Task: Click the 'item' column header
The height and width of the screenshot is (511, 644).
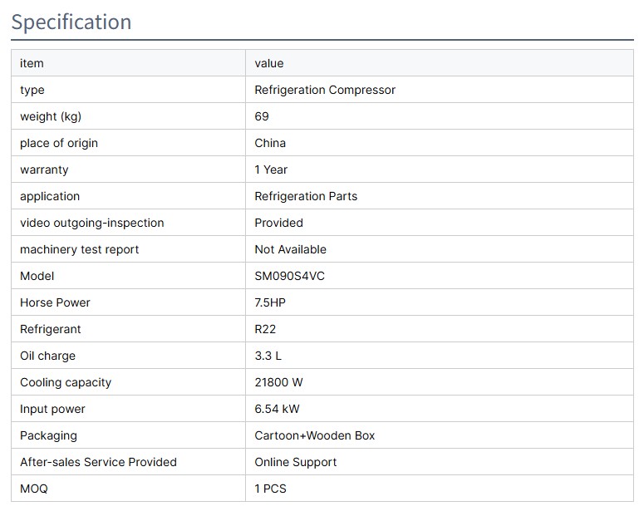Action: 32,63
